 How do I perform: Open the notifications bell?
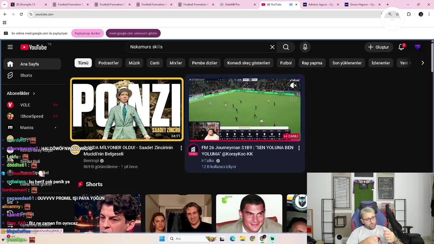[x=401, y=47]
